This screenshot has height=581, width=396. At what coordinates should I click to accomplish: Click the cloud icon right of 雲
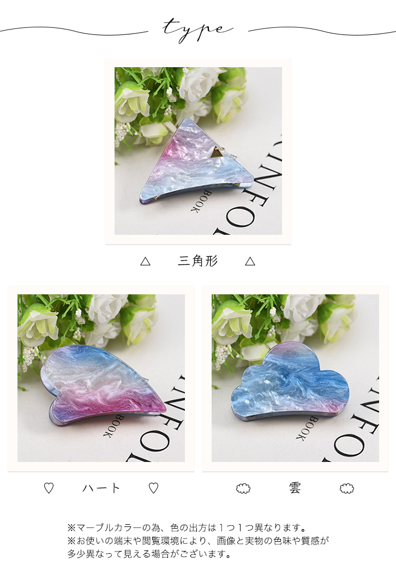347,488
